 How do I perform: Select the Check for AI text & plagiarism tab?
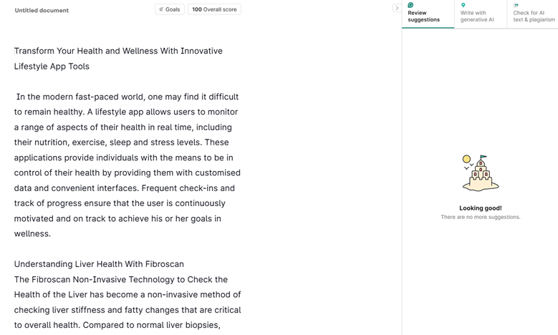point(533,16)
